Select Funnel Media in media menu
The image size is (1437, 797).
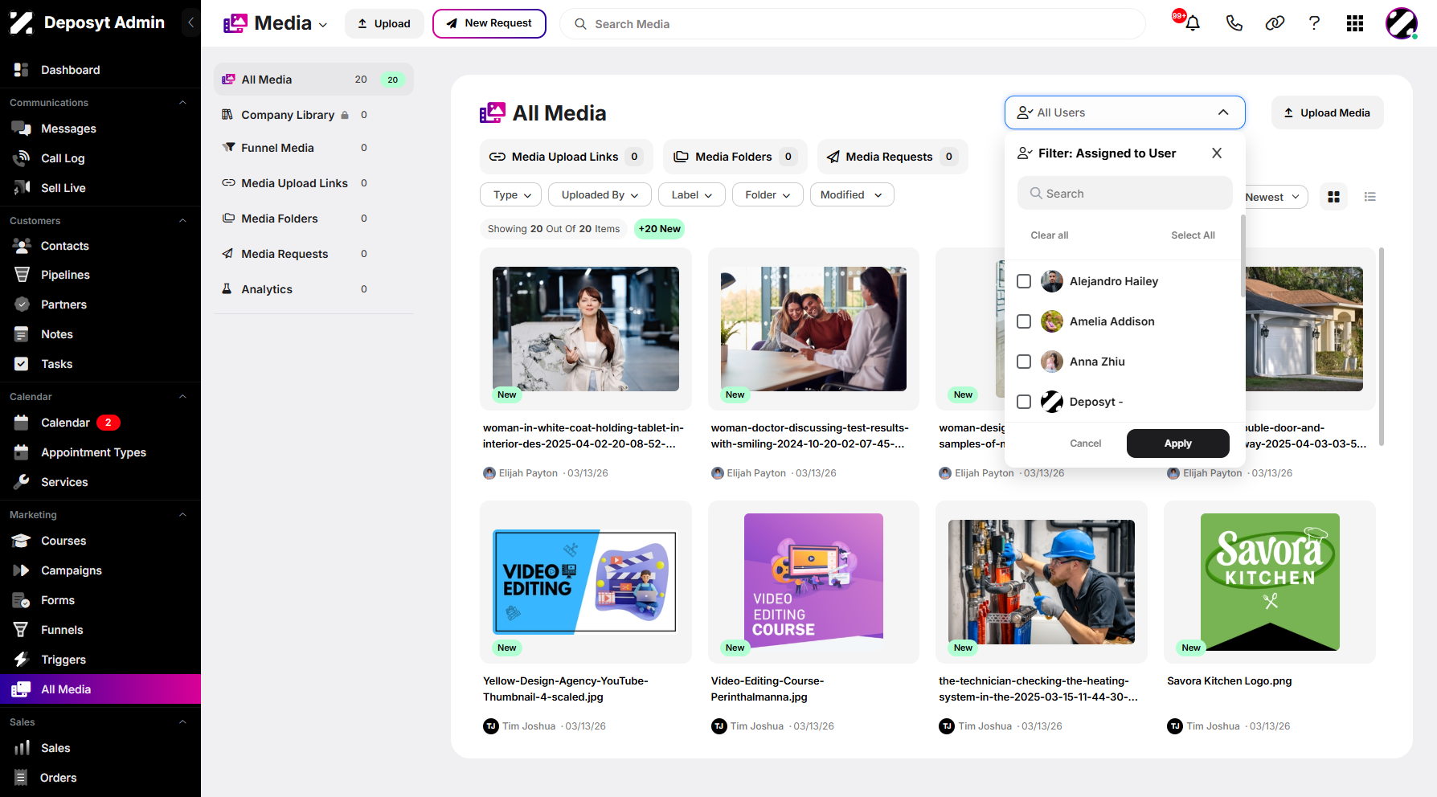313,148
